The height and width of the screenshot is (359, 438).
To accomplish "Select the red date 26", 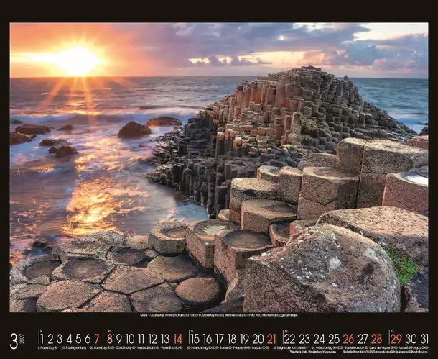I will pos(348,339).
